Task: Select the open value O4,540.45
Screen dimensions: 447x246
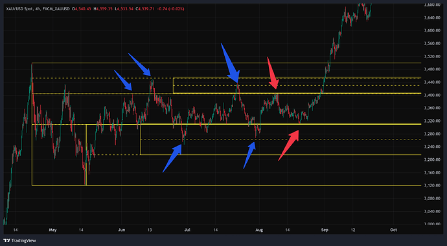Action: point(82,9)
